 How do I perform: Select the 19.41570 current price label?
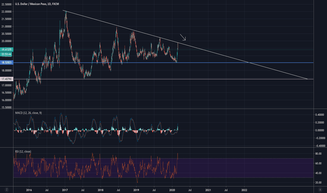(x=7, y=50)
